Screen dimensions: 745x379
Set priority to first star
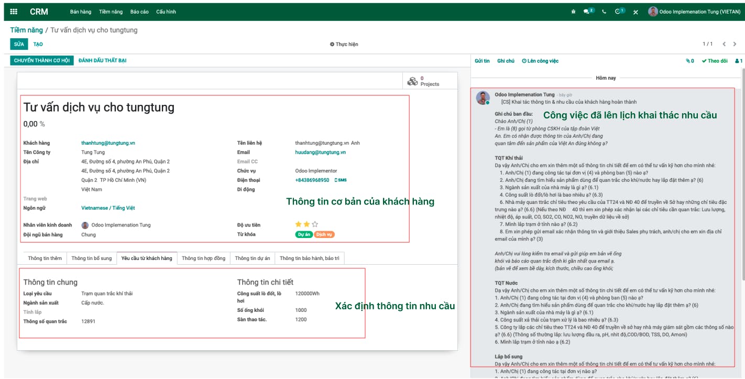pyautogui.click(x=299, y=224)
